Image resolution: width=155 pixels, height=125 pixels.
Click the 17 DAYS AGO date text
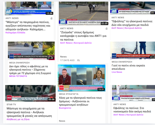(x=67, y=60)
